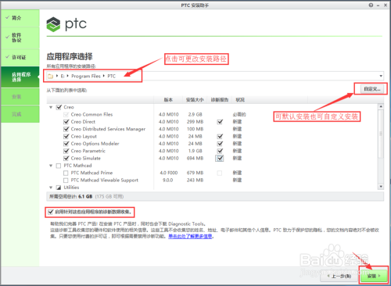This screenshot has height=286, width=391.
Task: Uncheck Creo Options Modeler checkbox
Action: (x=66, y=144)
